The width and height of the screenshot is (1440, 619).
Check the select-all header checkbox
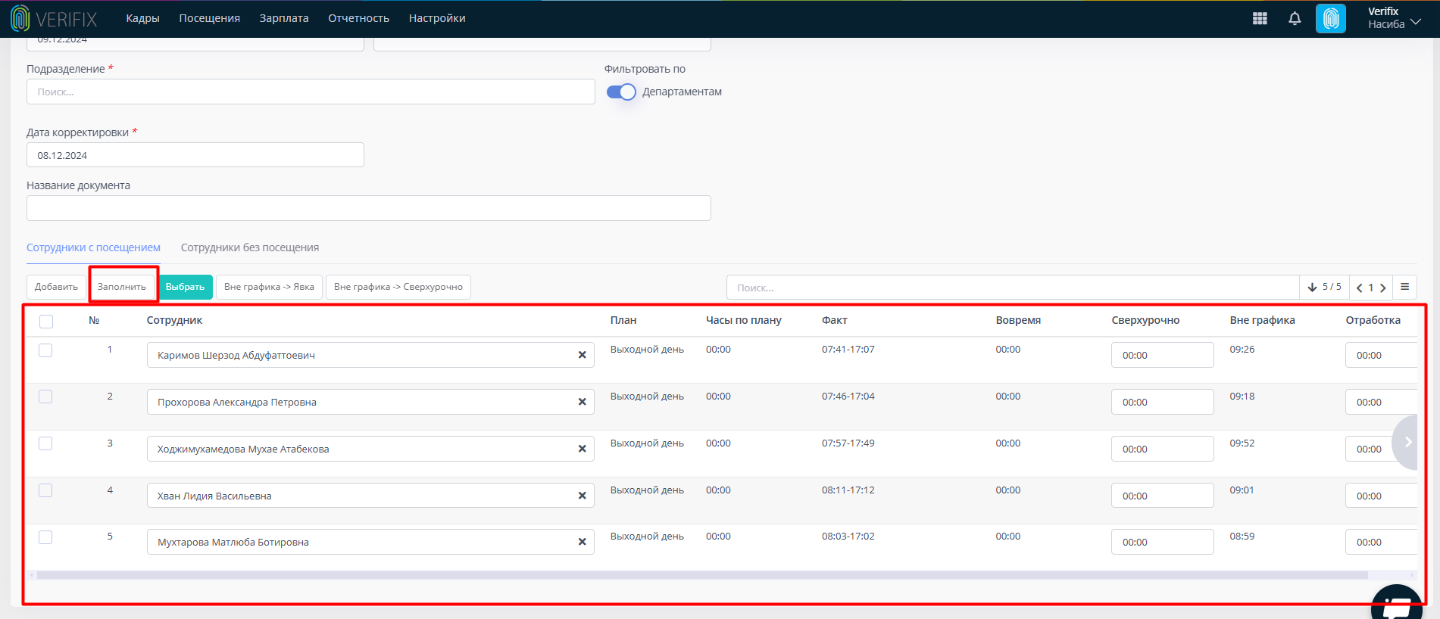click(46, 322)
